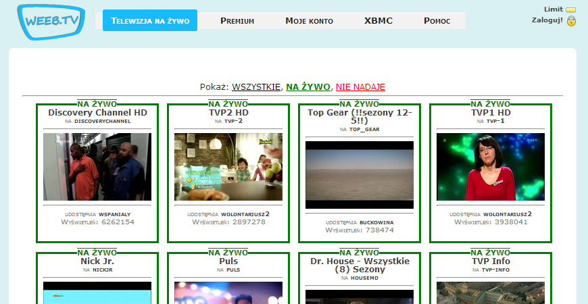Click the tvp-2 channel name
The height and width of the screenshot is (304, 588).
point(233,122)
